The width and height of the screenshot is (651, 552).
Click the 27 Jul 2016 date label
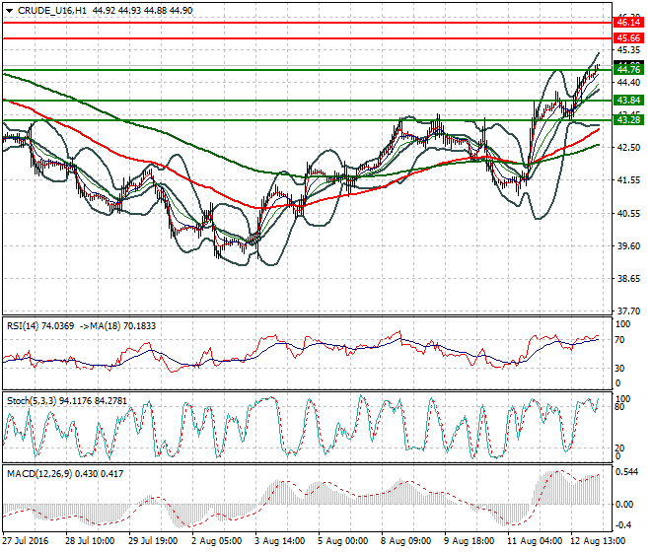coord(26,541)
